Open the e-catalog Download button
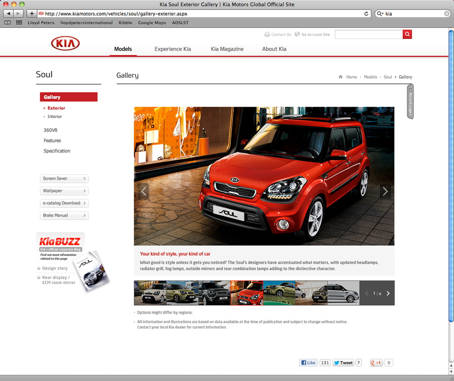The width and height of the screenshot is (454, 381). click(64, 203)
